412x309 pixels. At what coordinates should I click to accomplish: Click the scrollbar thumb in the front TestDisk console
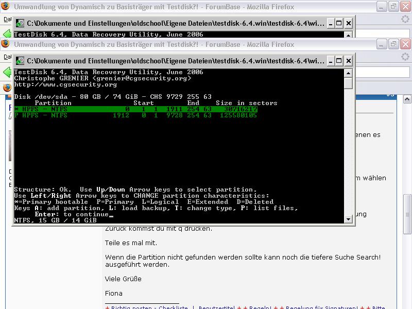(x=348, y=83)
